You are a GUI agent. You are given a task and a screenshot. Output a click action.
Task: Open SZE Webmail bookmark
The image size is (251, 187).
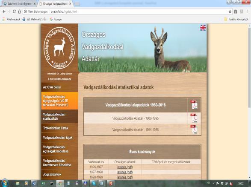35,19
